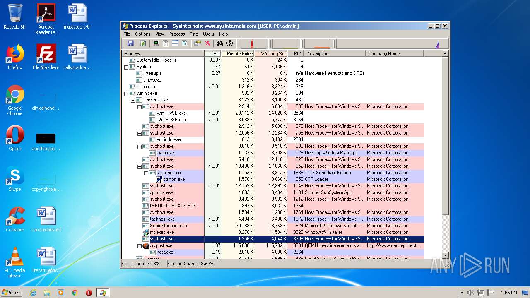The height and width of the screenshot is (298, 530).
Task: Open the Options menu
Action: point(143,34)
